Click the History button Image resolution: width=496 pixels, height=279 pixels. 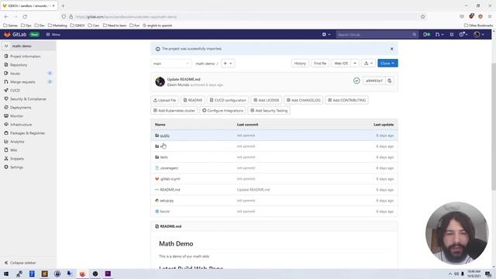(x=300, y=64)
